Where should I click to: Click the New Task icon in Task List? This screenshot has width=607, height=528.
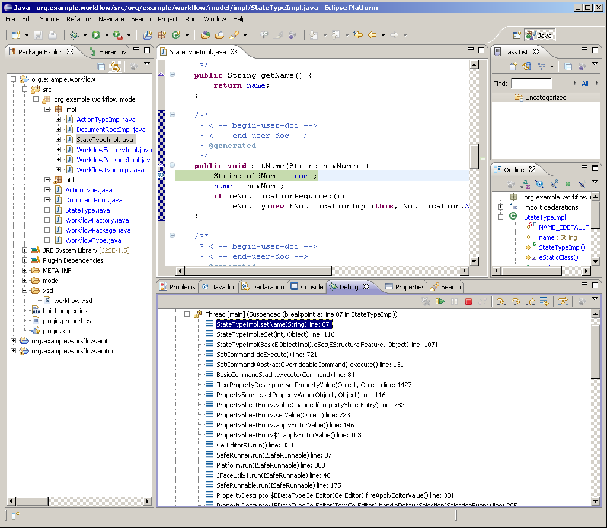pos(513,67)
